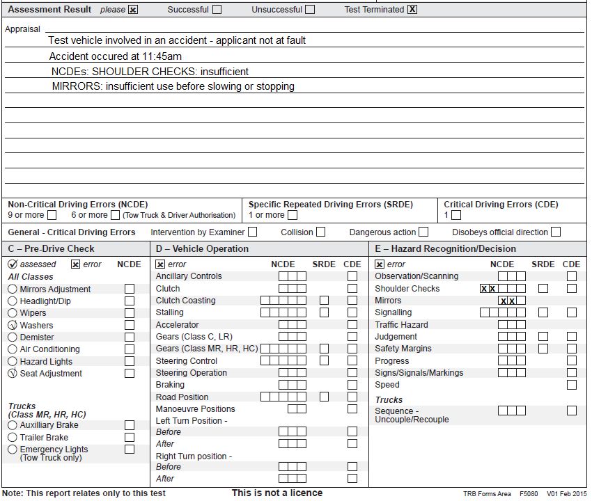Toggle the error checkbox under Pre-Drive Check
592x501 pixels.
tap(75, 264)
